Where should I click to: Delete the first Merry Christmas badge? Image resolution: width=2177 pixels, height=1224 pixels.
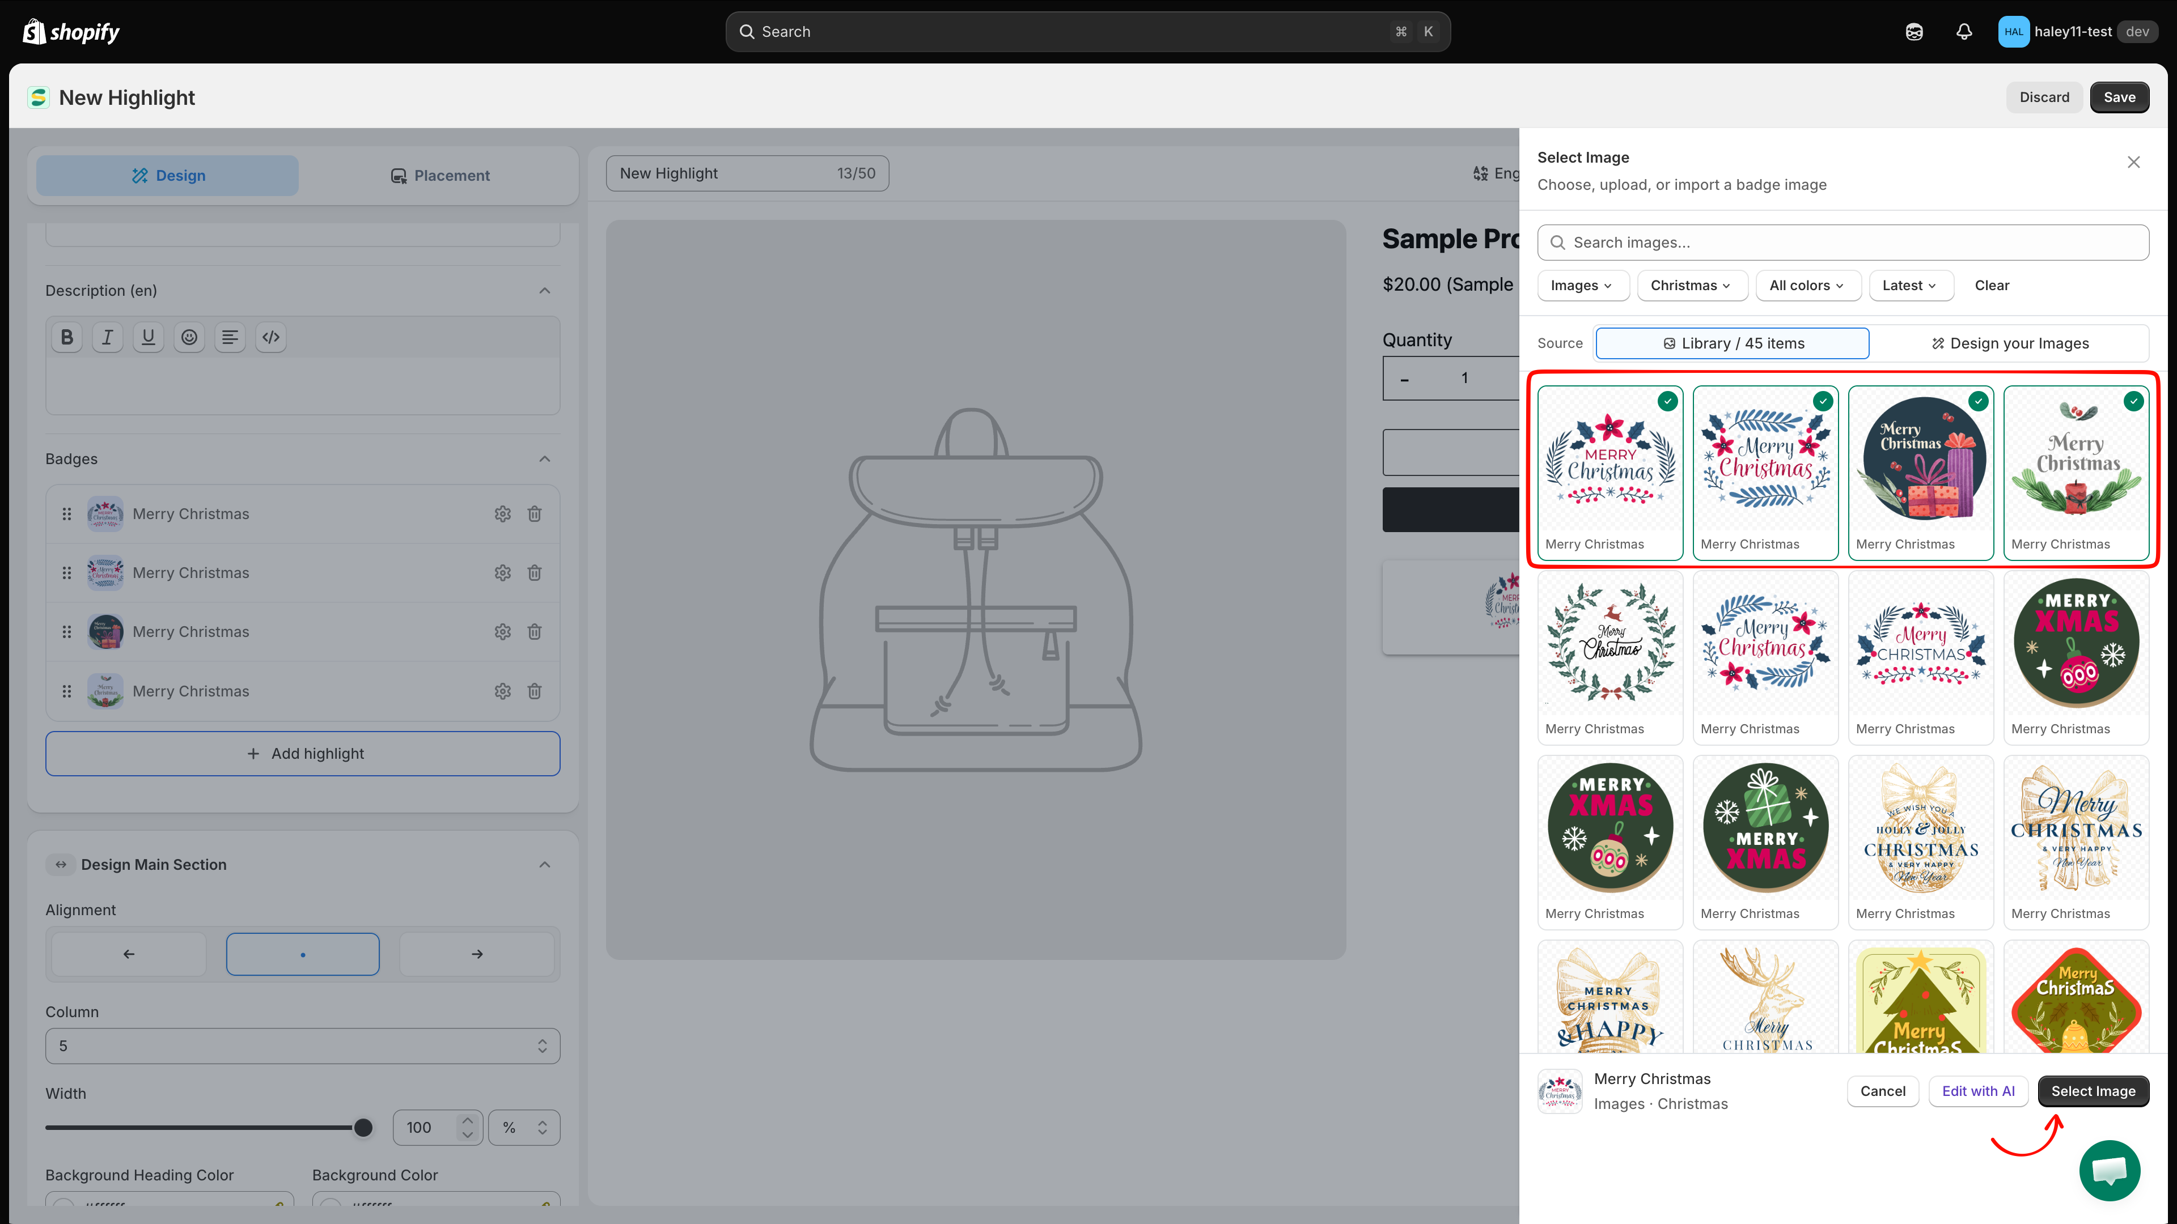534,513
